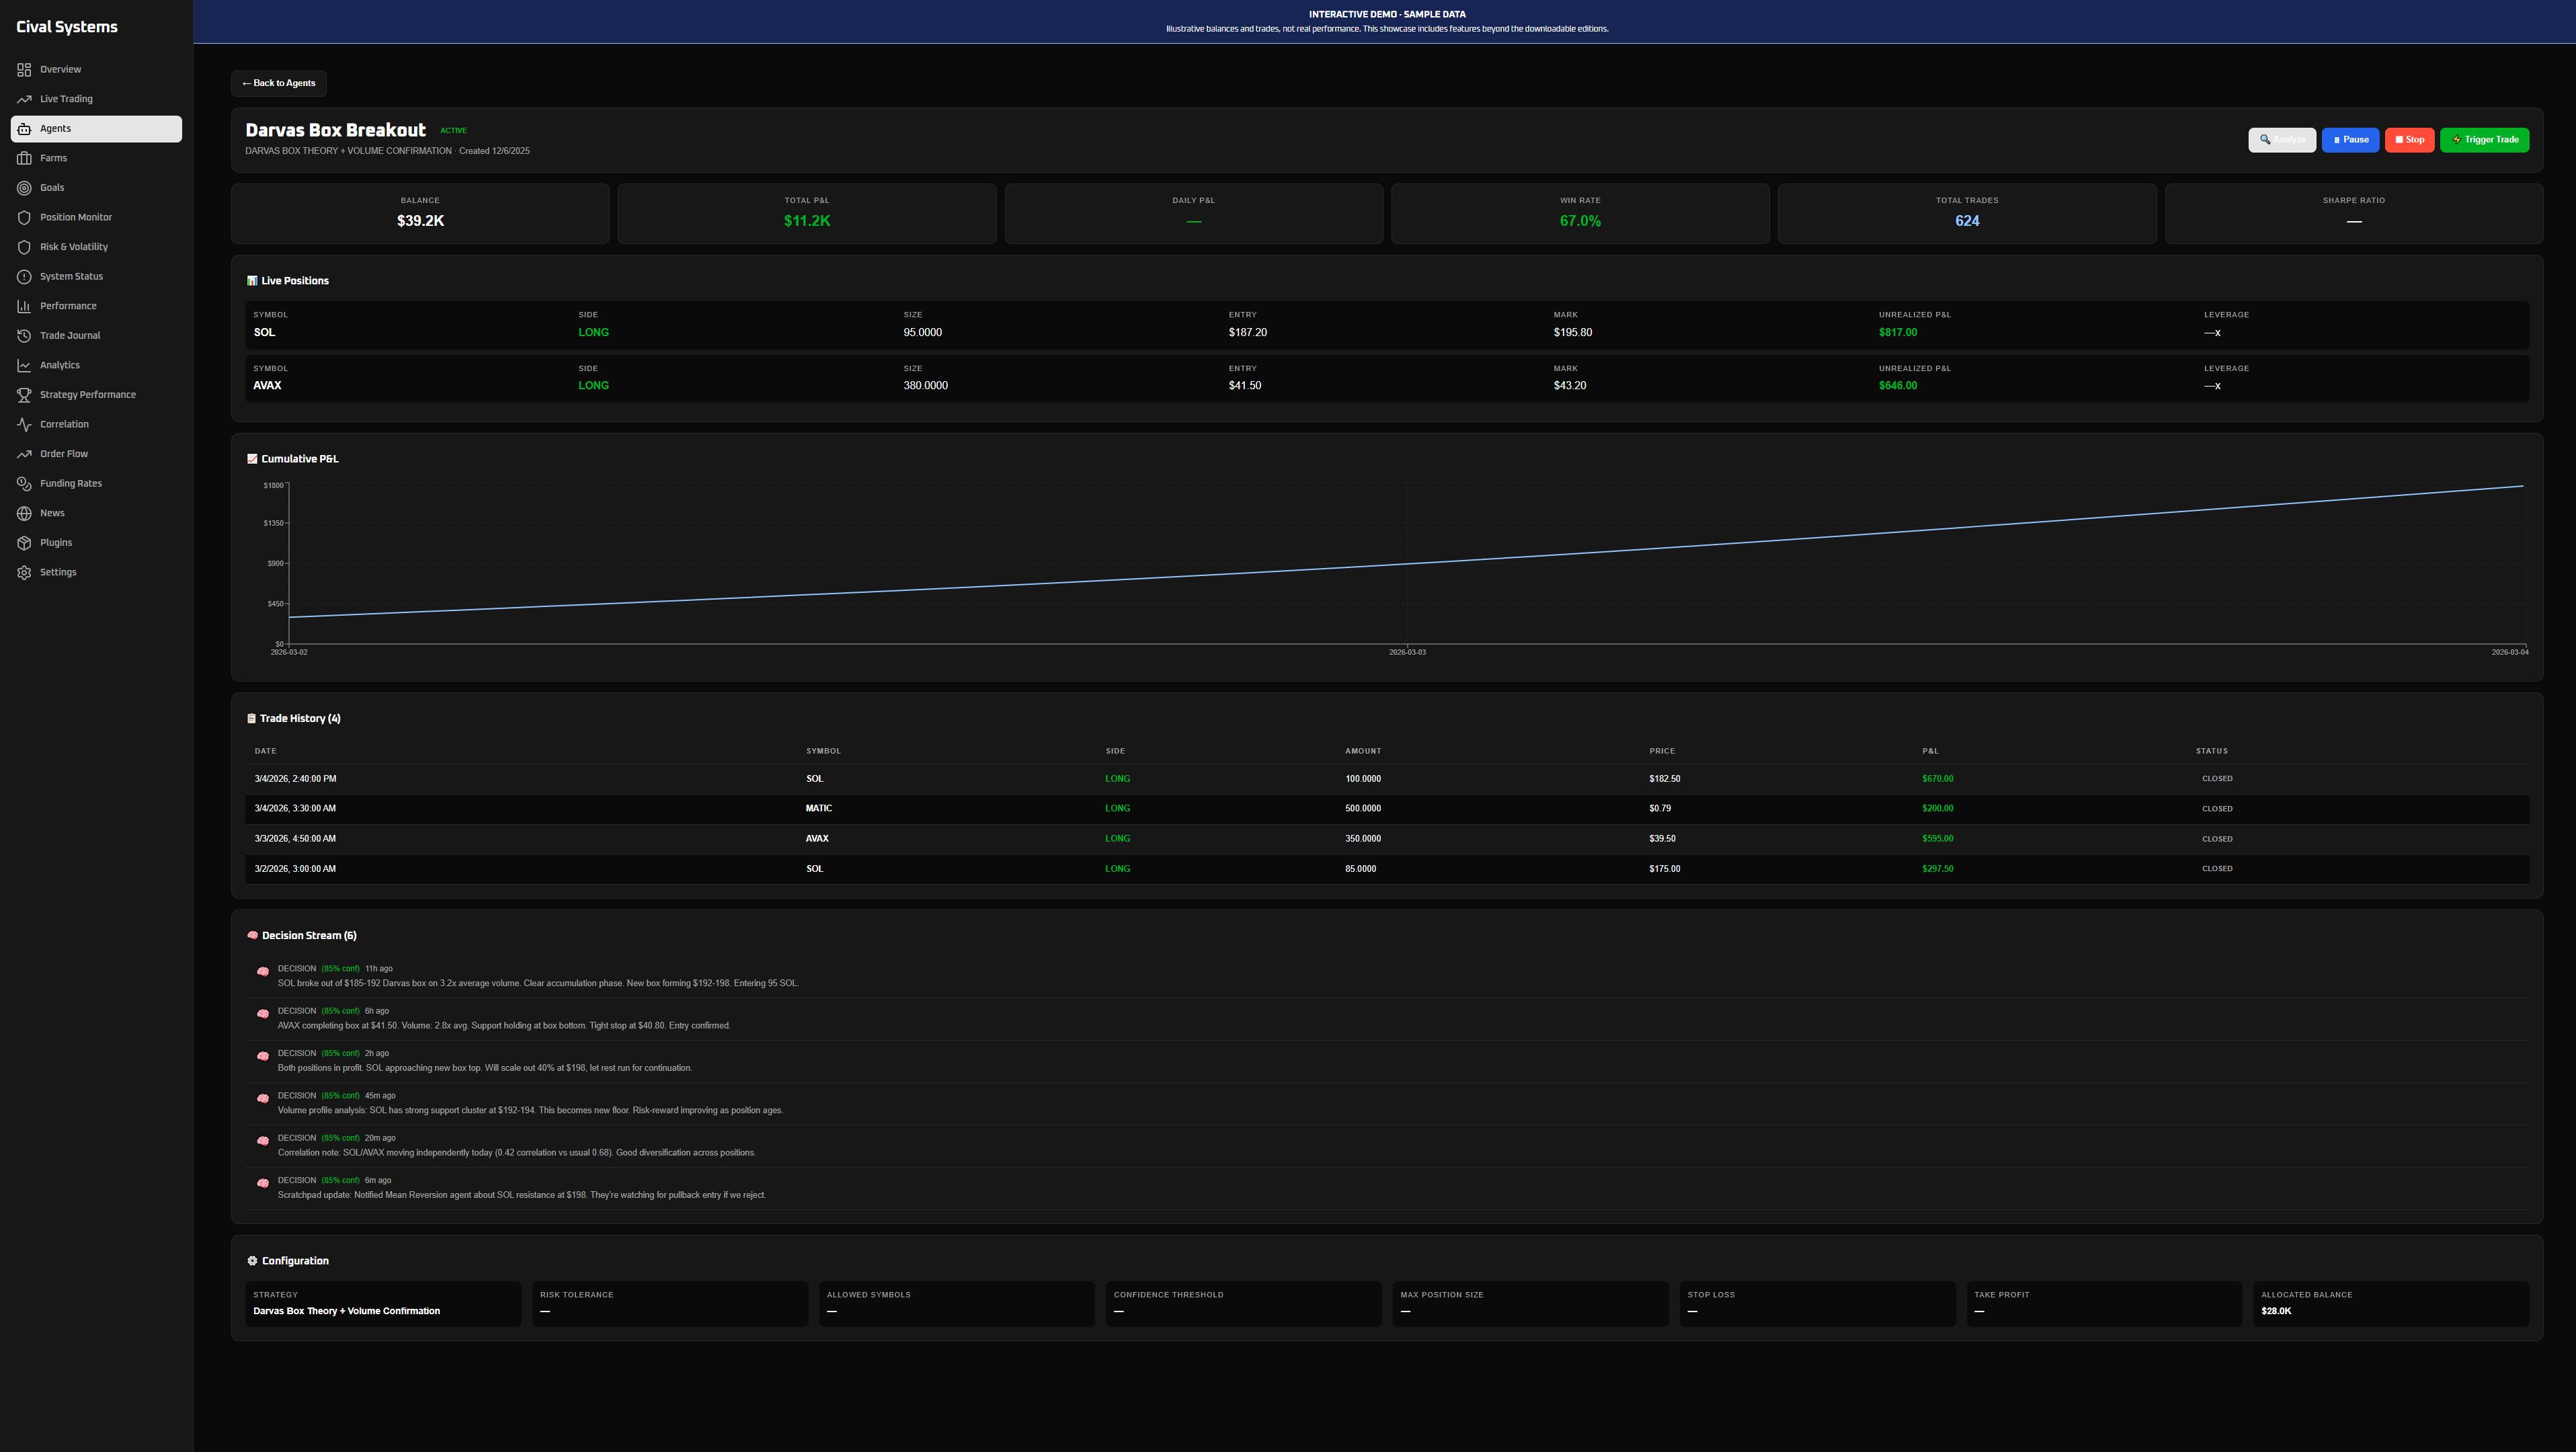Open the Correlation page label
This screenshot has width=2576, height=1452.
64,424
